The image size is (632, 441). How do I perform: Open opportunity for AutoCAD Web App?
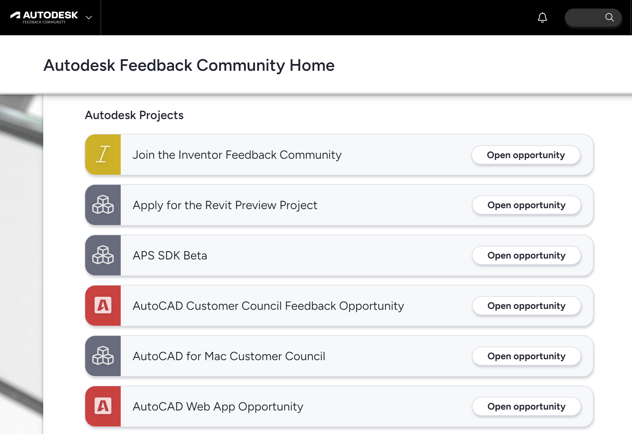pyautogui.click(x=526, y=406)
